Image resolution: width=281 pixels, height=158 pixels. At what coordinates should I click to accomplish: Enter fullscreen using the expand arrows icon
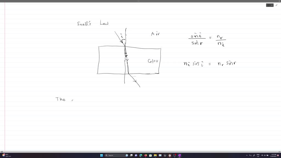[276, 5]
